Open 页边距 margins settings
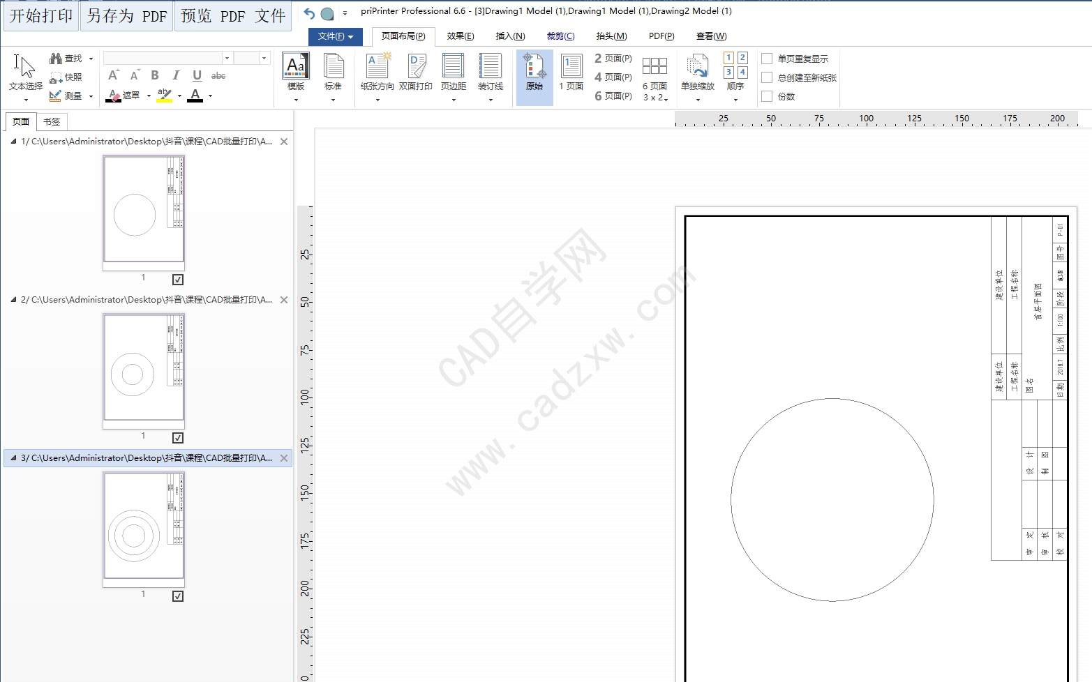Viewport: 1092px width, 682px height. pyautogui.click(x=454, y=77)
